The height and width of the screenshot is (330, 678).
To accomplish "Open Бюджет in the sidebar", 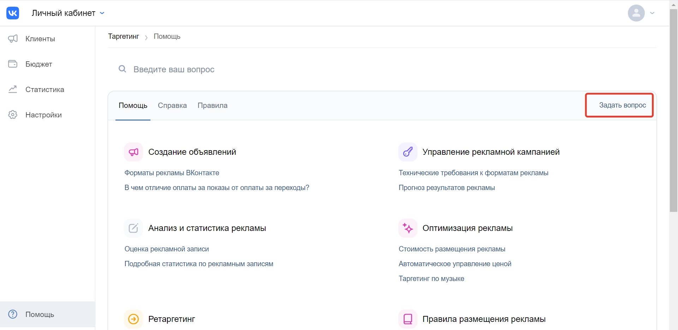I will (47, 64).
